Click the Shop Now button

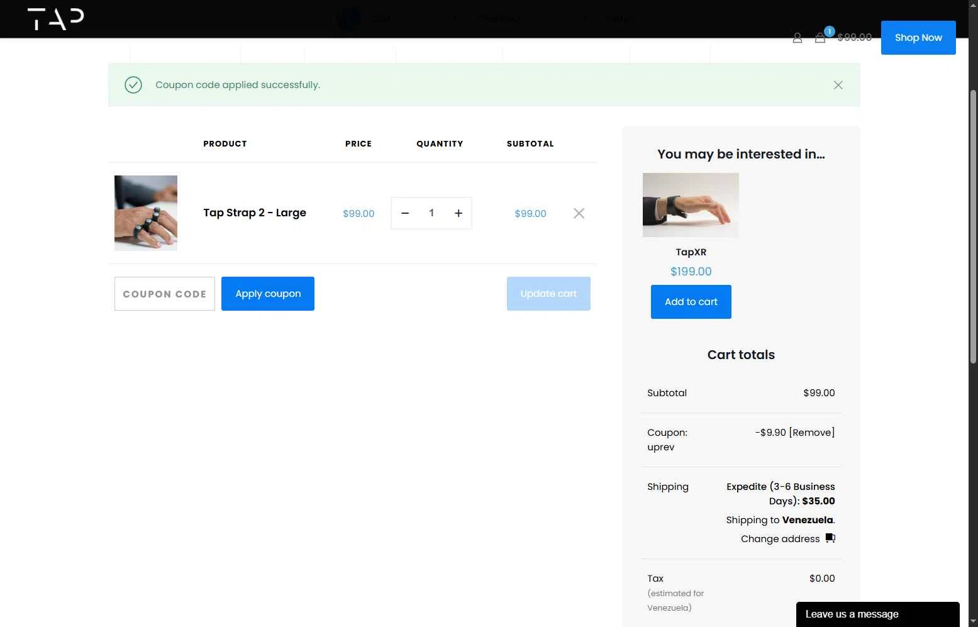tap(918, 38)
